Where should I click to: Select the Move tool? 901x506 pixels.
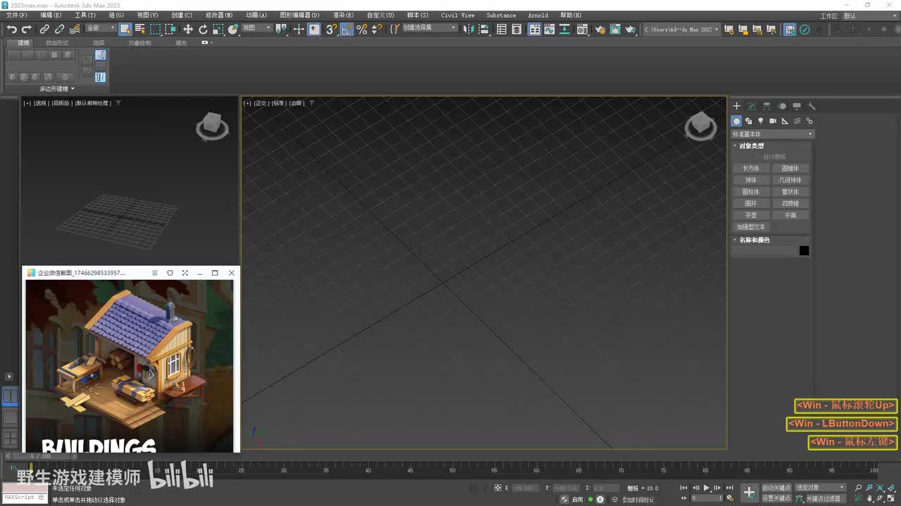click(188, 29)
